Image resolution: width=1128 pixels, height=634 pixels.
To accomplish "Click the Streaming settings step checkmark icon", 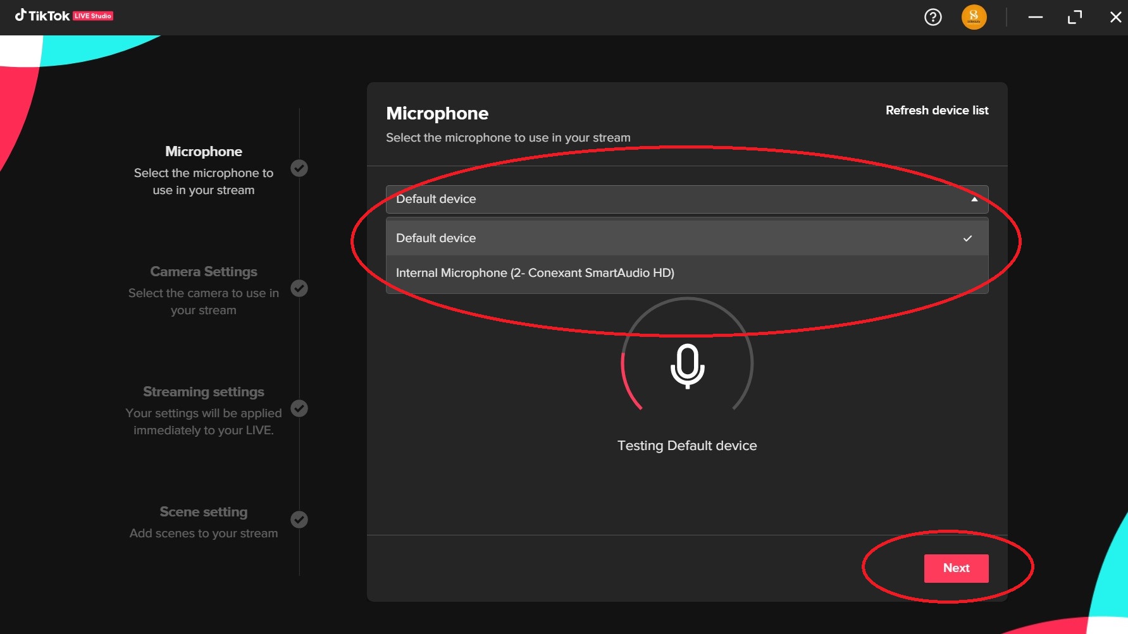I will point(299,408).
